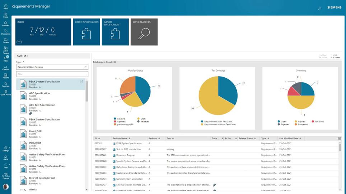
Task: Open Favorites star icon
Action: 6,84
